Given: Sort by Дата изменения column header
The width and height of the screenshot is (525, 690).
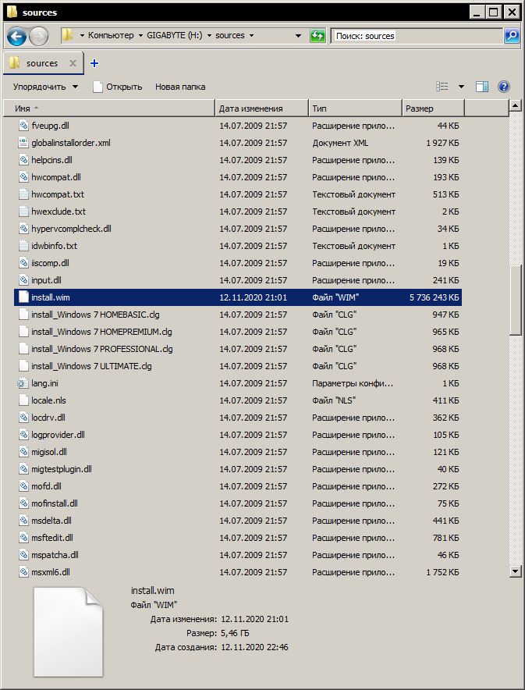Looking at the screenshot, I should (x=262, y=108).
